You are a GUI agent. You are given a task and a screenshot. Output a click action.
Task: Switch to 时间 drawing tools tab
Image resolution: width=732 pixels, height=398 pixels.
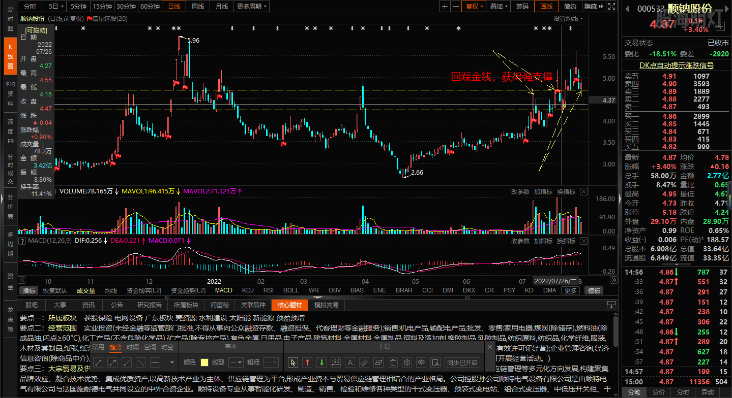133,347
